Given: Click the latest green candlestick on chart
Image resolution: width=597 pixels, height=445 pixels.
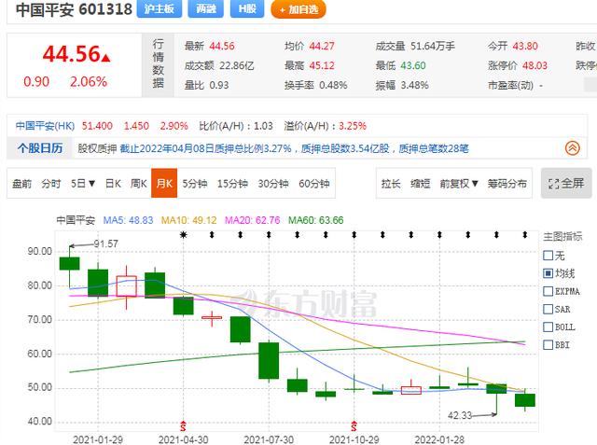Looking at the screenshot, I should (x=525, y=400).
